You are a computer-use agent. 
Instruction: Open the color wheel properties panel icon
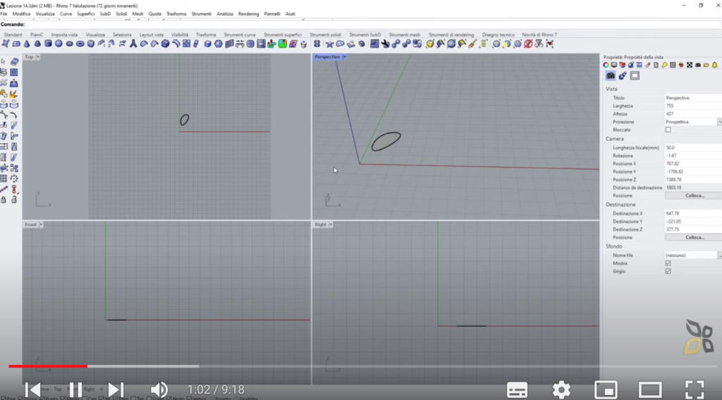click(606, 65)
